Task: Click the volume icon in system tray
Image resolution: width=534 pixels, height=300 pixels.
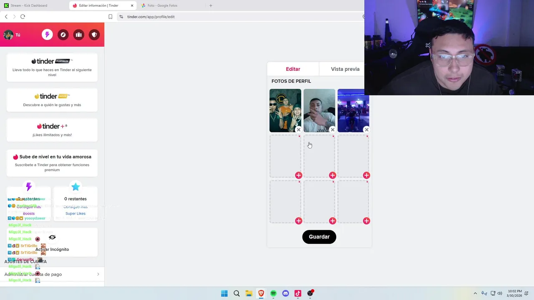Action: 500,293
